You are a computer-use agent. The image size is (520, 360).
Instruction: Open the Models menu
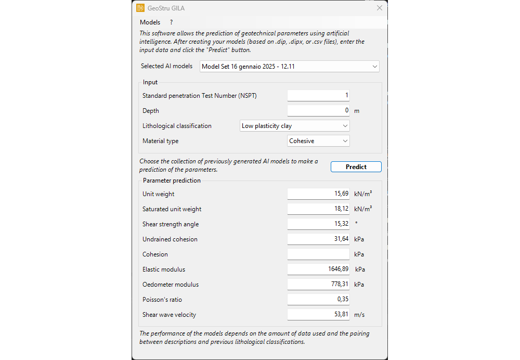tap(150, 22)
